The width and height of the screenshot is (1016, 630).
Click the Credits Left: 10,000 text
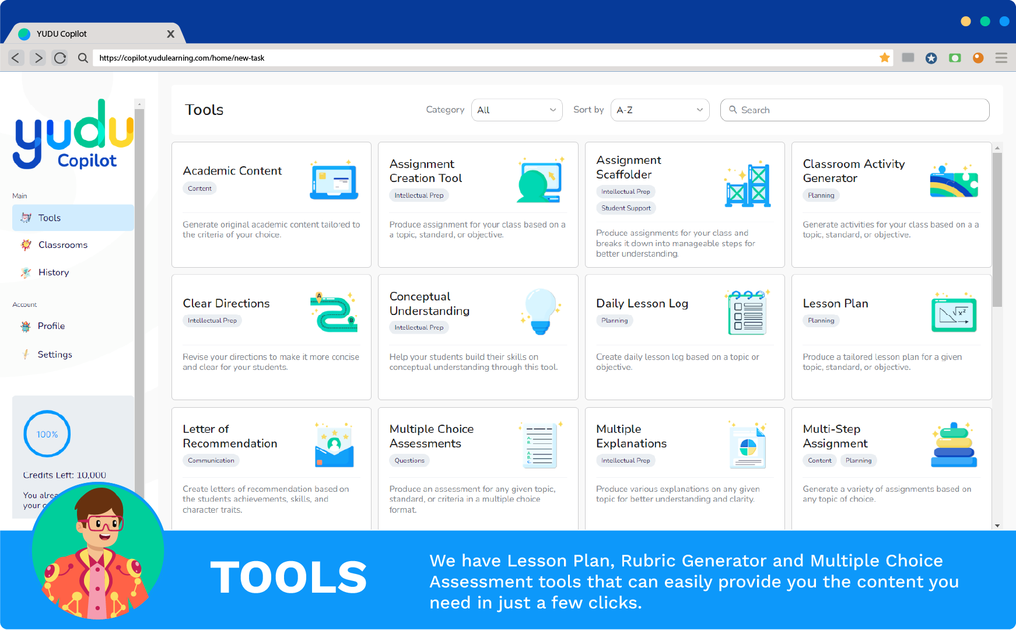65,475
